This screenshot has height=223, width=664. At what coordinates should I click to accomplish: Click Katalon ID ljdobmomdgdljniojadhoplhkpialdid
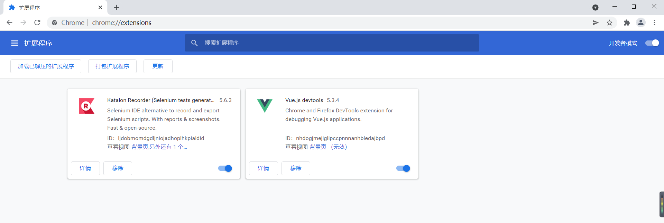pos(161,138)
